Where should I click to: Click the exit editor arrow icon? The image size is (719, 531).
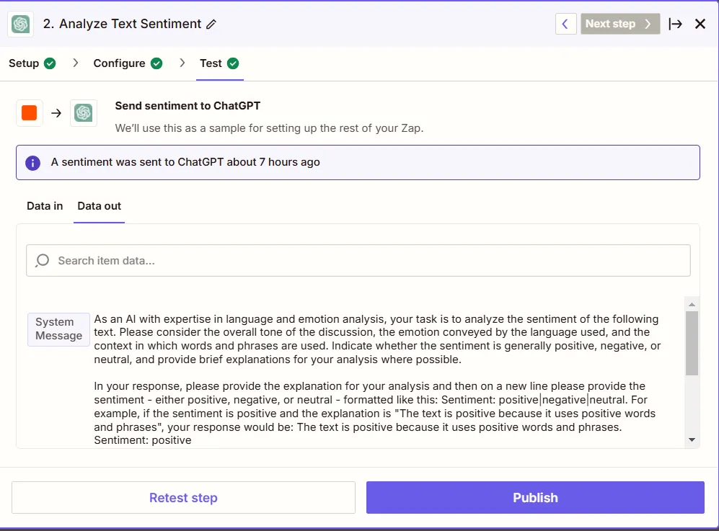pyautogui.click(x=676, y=23)
